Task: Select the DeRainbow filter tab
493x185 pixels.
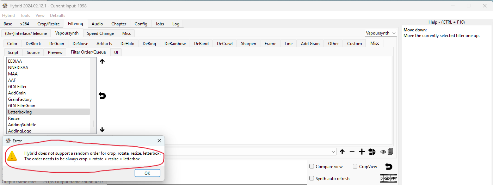Action: point(175,44)
